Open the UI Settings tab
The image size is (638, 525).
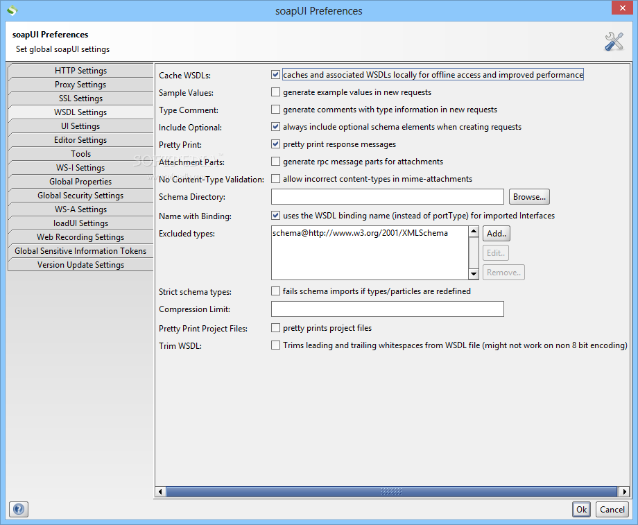click(80, 126)
